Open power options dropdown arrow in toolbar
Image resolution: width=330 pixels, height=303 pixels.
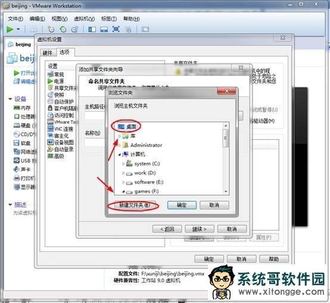click(18, 29)
